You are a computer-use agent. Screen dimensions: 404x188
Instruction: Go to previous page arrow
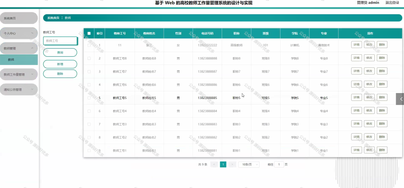[214, 165]
